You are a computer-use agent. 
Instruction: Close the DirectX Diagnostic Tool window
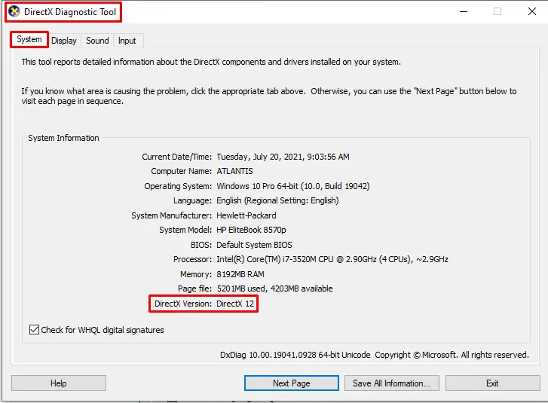click(x=532, y=11)
